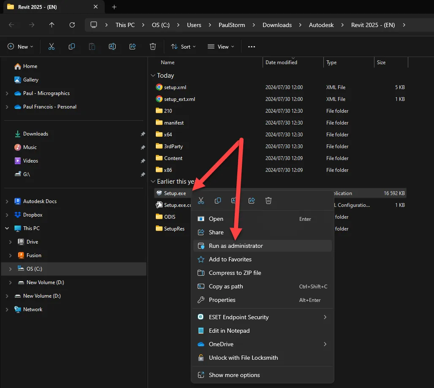Collapse the Today group
The width and height of the screenshot is (434, 388).
coord(153,75)
